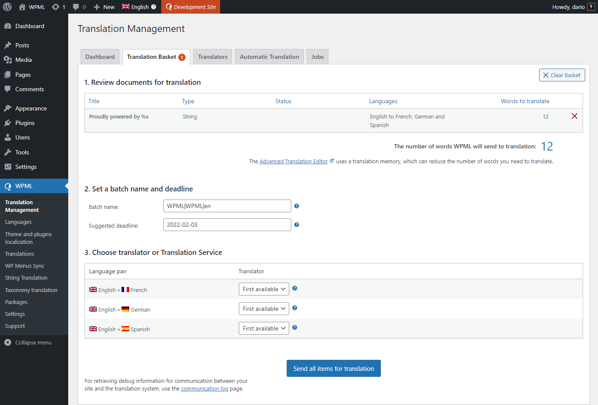This screenshot has height=405, width=598.
Task: Sort table by Type column
Action: (x=188, y=101)
